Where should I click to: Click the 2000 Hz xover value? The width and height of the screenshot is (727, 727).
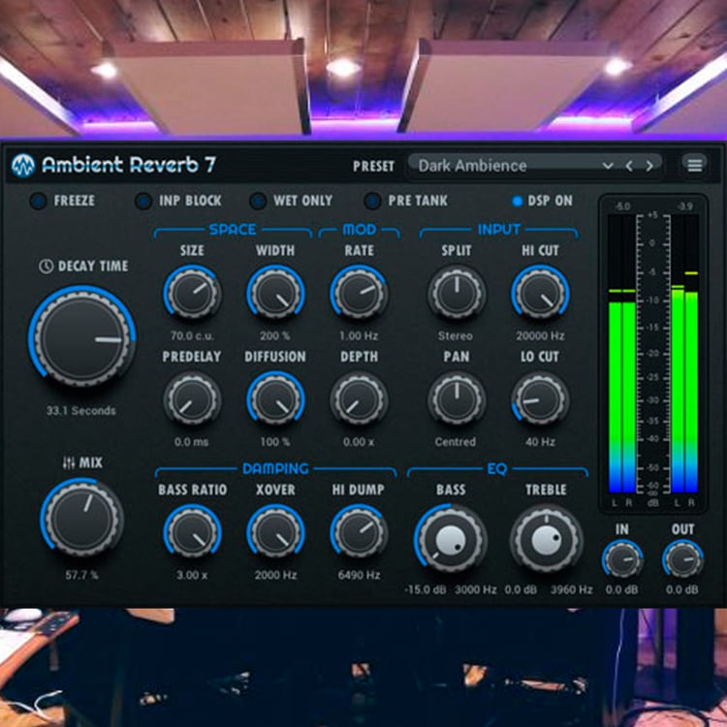[x=275, y=576]
